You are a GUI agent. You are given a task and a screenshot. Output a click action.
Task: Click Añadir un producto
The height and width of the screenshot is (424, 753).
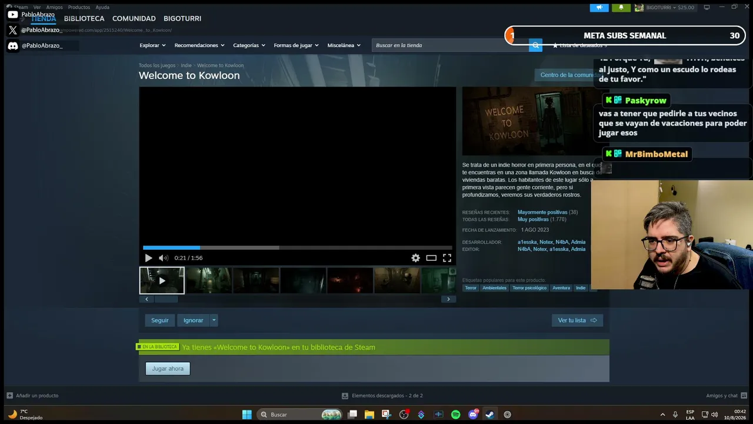[x=32, y=396]
